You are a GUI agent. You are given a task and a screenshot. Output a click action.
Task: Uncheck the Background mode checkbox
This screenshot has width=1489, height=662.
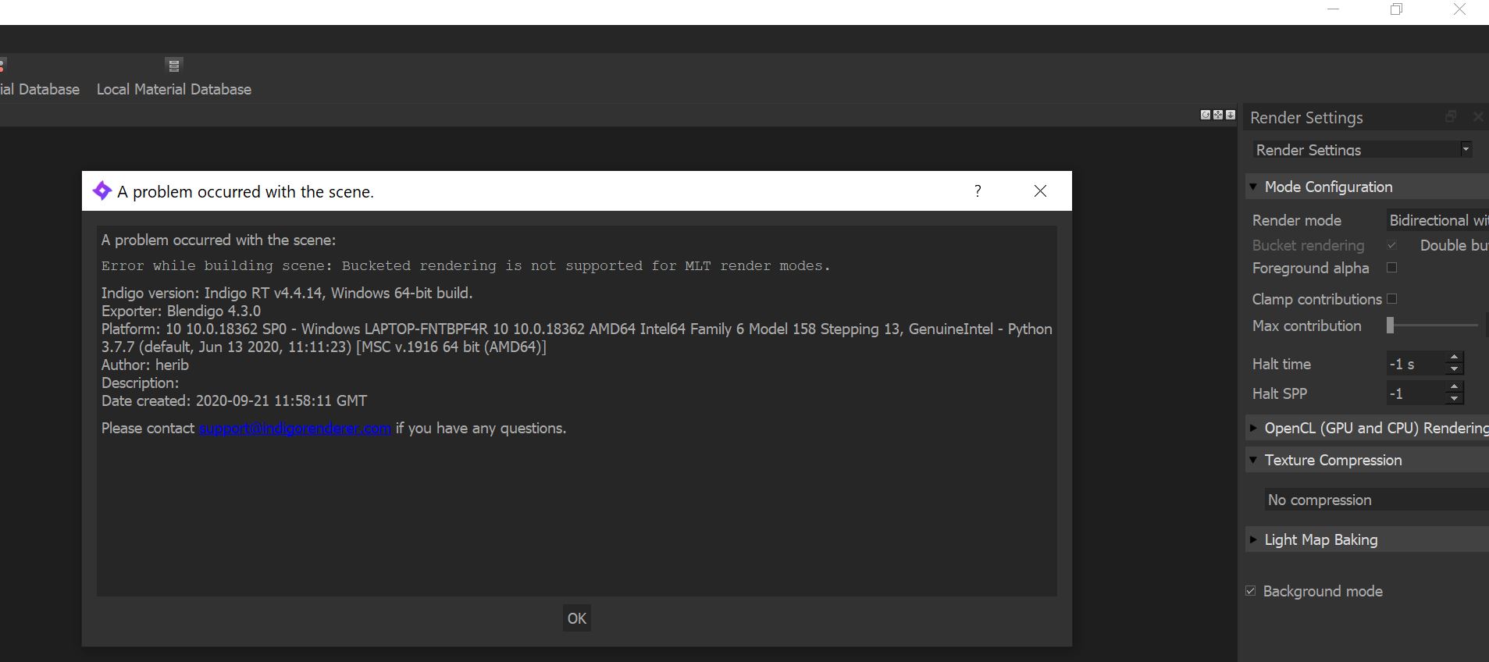pos(1251,591)
